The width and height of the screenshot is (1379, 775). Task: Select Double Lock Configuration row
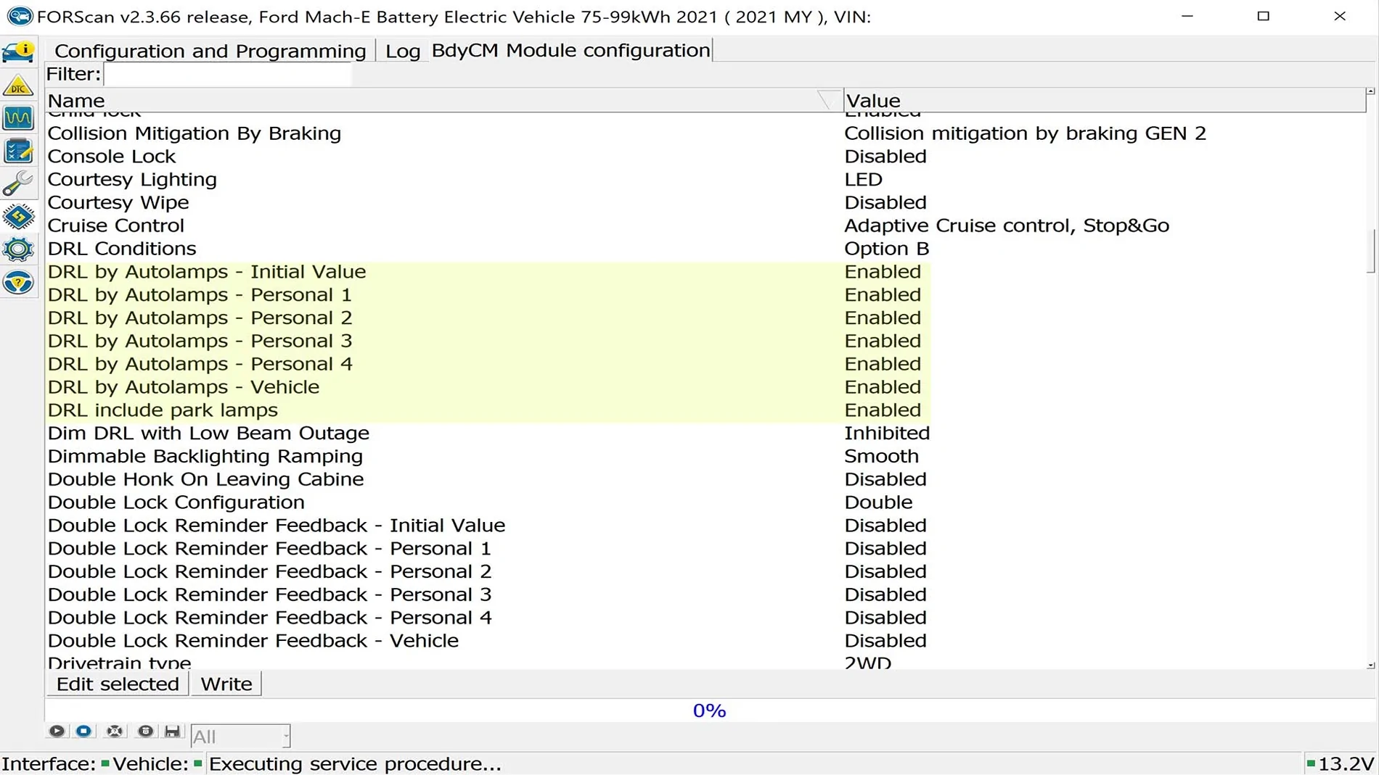[x=705, y=502]
